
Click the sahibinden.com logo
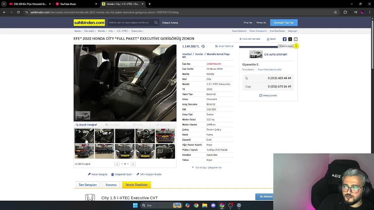pyautogui.click(x=89, y=22)
